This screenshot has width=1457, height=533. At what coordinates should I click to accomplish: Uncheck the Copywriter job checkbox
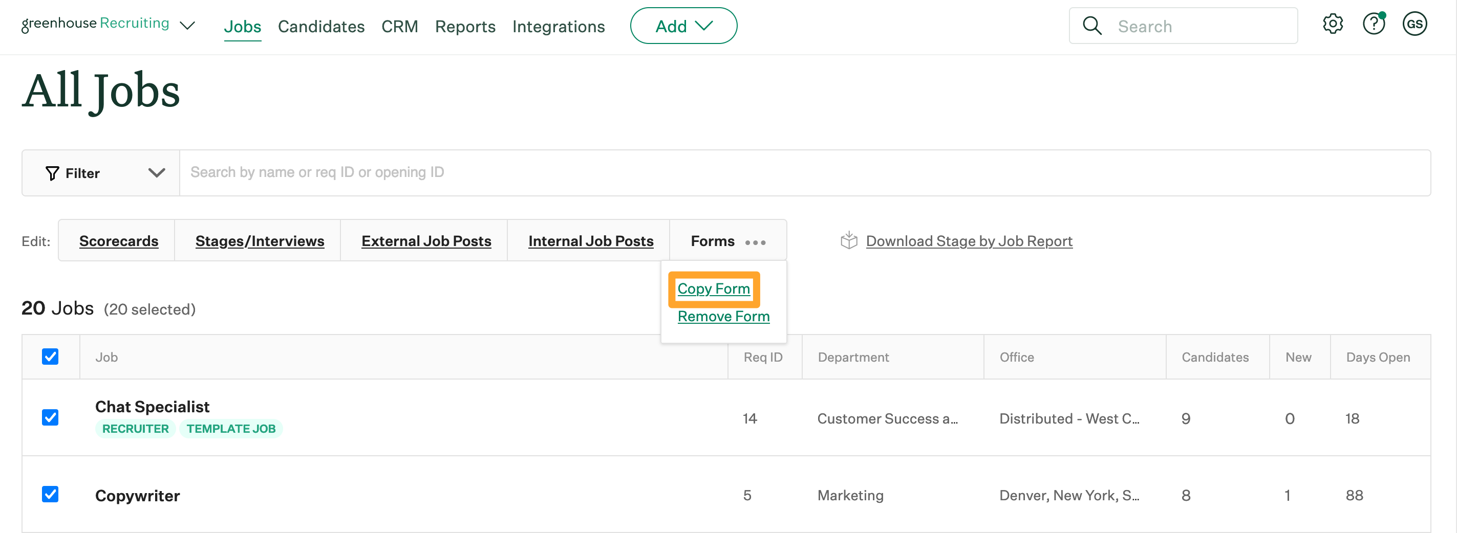(50, 495)
